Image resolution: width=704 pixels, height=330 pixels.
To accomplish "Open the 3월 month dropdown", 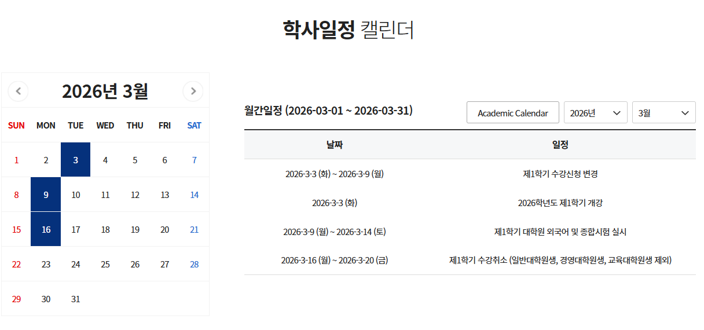I will point(663,113).
